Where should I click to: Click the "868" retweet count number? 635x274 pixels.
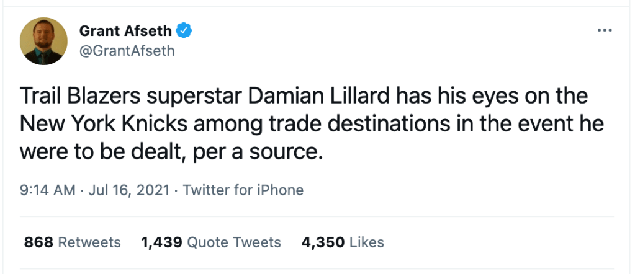tap(39, 242)
